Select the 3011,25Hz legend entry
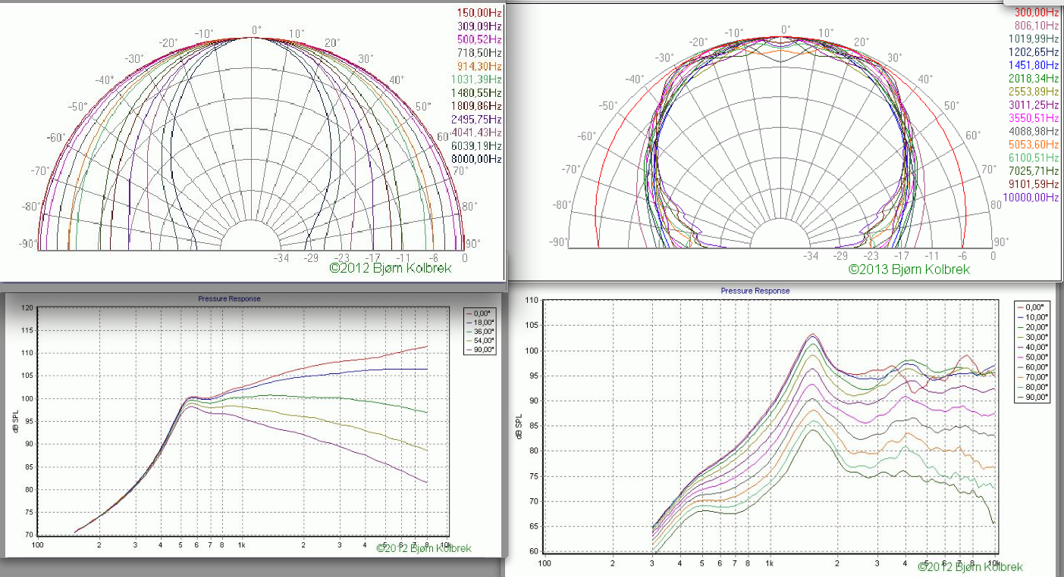 [1034, 104]
